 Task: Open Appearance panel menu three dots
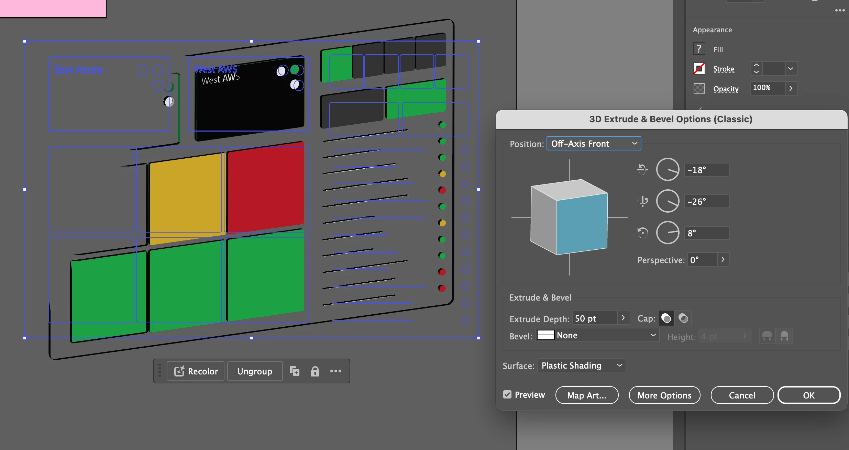coord(840,10)
